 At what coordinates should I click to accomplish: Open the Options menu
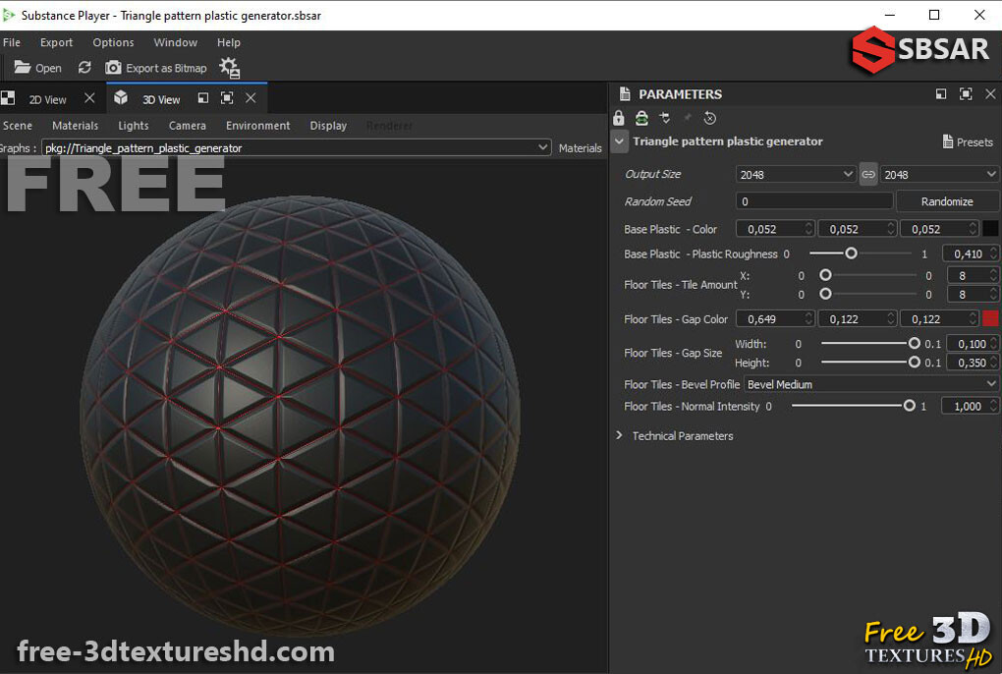(x=113, y=42)
